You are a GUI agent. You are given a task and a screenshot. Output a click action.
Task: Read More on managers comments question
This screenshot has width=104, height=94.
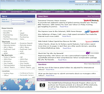(x=50, y=75)
